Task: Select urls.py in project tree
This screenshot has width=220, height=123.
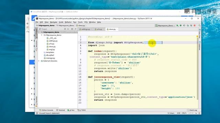Action: point(51,44)
